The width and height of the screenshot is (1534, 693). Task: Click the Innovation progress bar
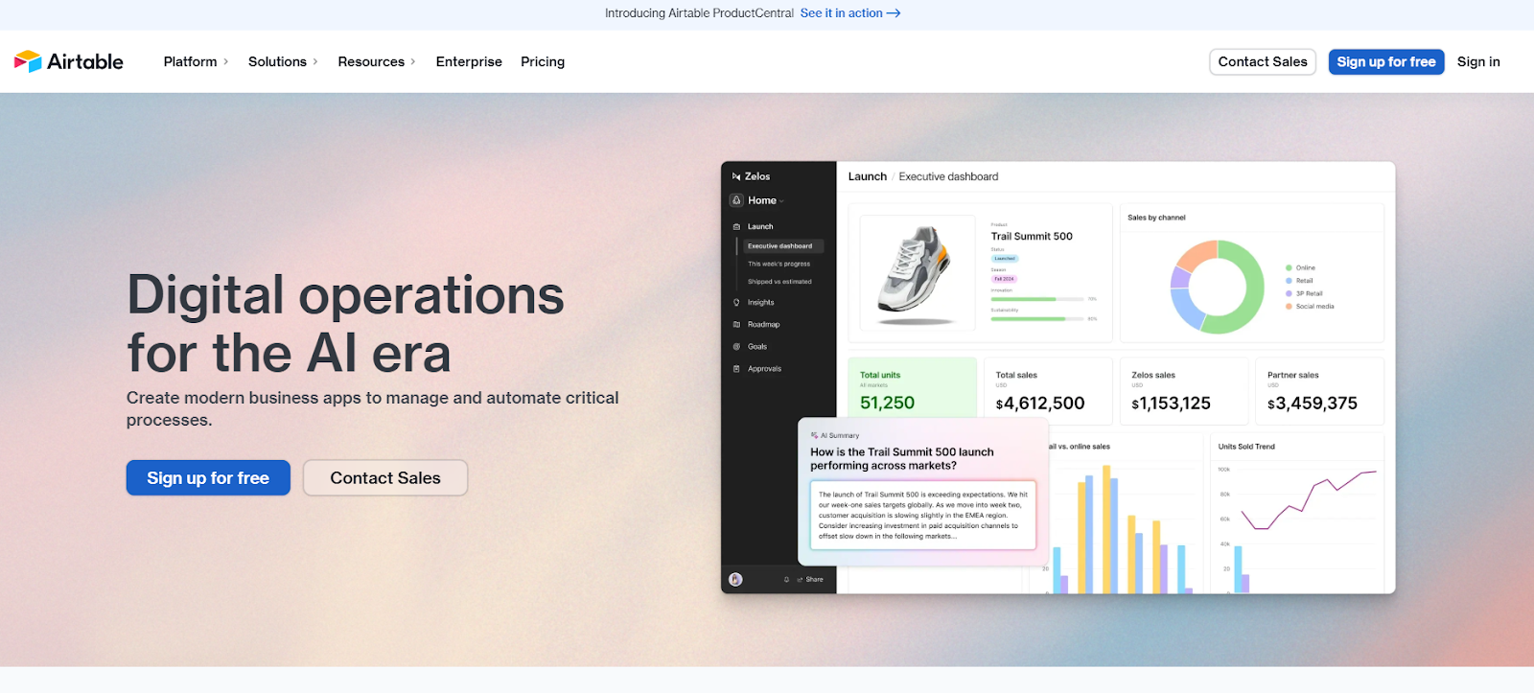[1037, 299]
